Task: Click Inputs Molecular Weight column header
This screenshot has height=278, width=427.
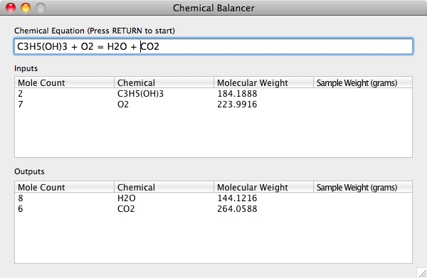Action: click(x=263, y=82)
